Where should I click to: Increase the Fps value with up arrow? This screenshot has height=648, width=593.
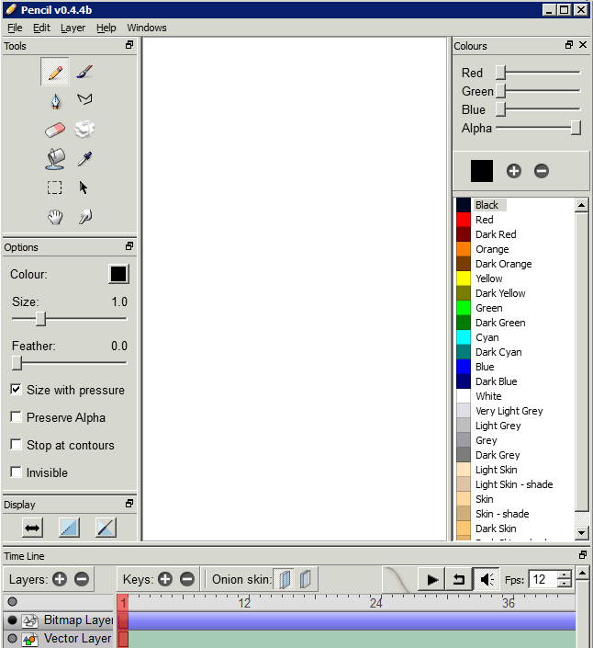pos(565,574)
